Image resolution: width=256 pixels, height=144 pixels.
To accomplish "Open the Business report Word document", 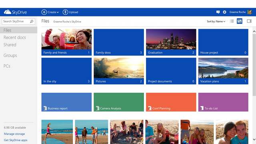I will (66, 102).
